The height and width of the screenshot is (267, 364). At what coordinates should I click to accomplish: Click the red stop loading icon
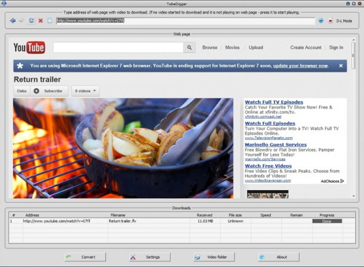(40, 20)
